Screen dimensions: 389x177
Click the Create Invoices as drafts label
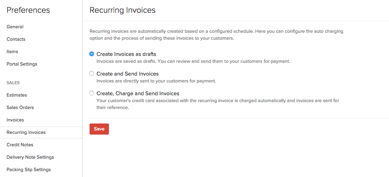pyautogui.click(x=126, y=54)
